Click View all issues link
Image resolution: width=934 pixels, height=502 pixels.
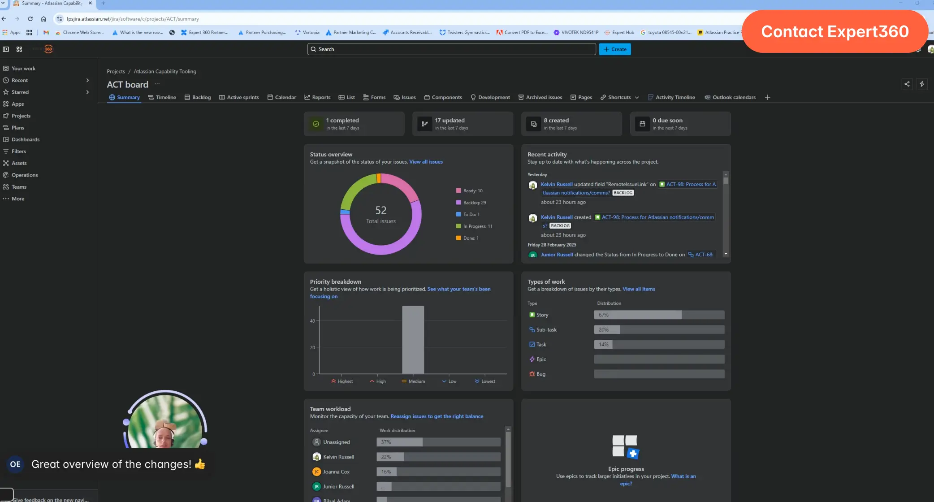426,162
